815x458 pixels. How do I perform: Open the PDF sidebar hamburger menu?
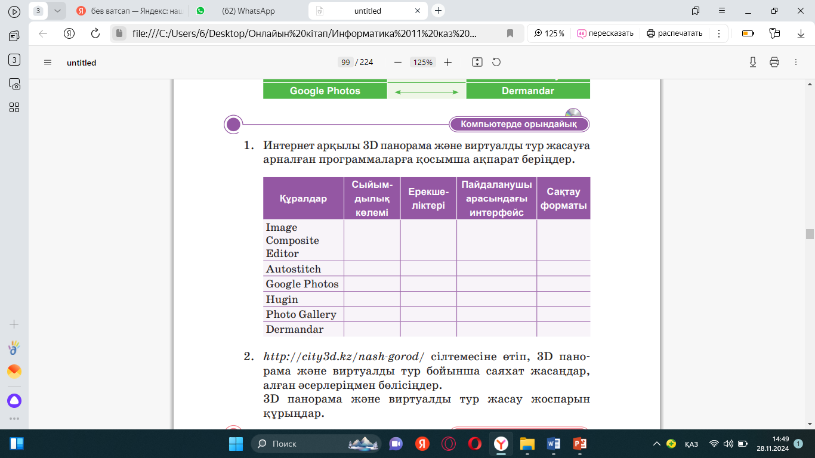click(48, 62)
